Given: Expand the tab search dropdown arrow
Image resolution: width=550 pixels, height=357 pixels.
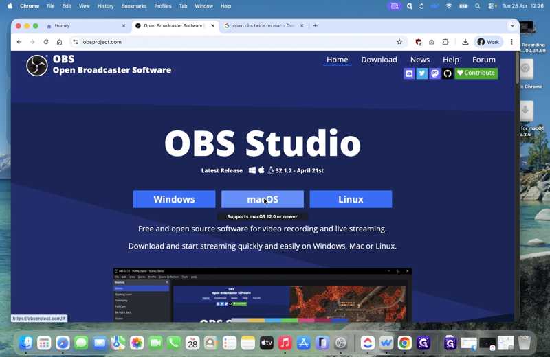Looking at the screenshot, I should coord(512,25).
